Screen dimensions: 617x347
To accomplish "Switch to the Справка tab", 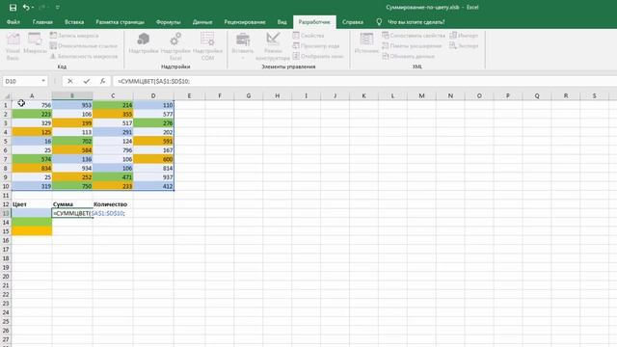I will pyautogui.click(x=353, y=22).
